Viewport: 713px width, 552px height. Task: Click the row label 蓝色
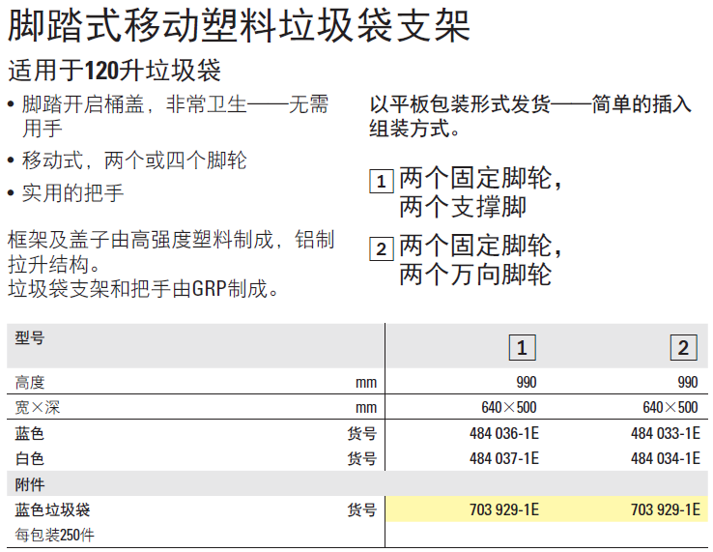[x=30, y=433]
